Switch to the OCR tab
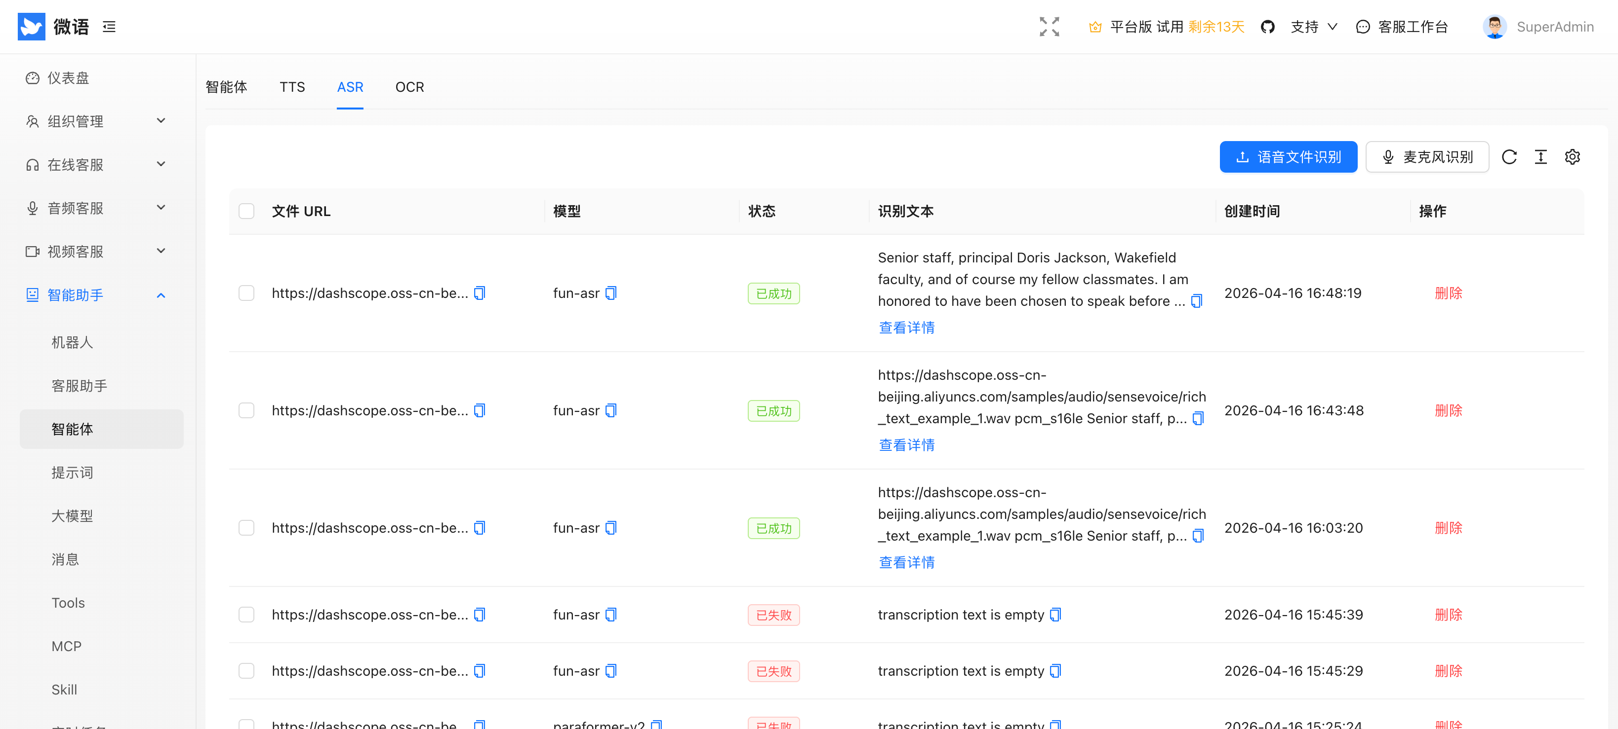The image size is (1618, 729). [x=409, y=87]
